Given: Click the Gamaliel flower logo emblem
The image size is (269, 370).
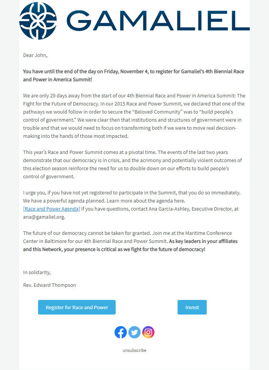Looking at the screenshot, I should coord(37,21).
